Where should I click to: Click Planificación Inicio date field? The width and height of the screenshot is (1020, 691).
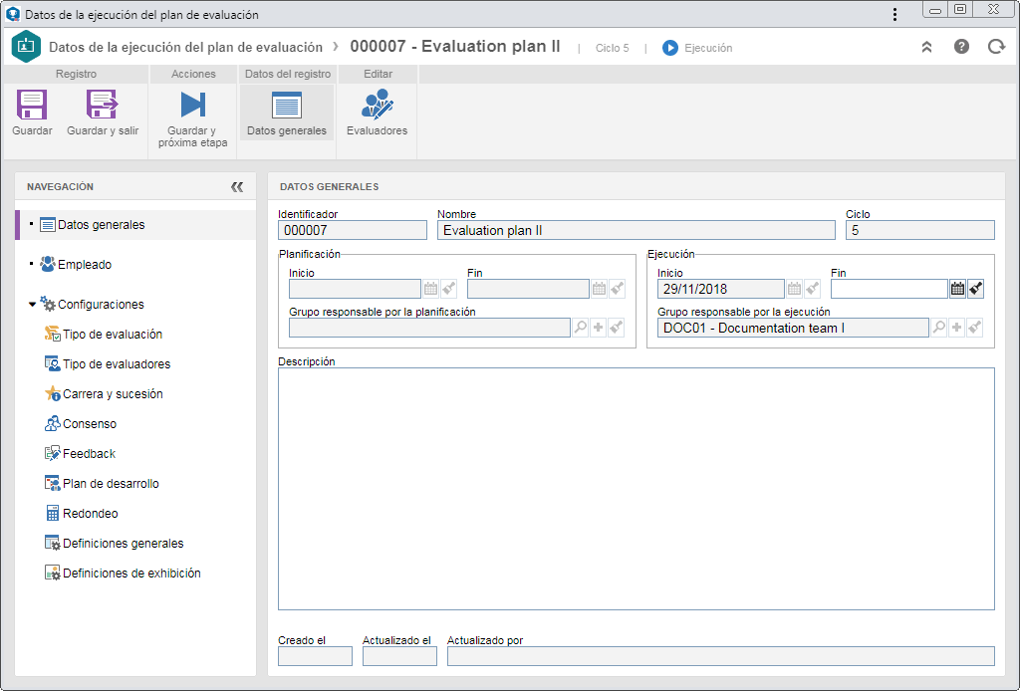pyautogui.click(x=355, y=289)
